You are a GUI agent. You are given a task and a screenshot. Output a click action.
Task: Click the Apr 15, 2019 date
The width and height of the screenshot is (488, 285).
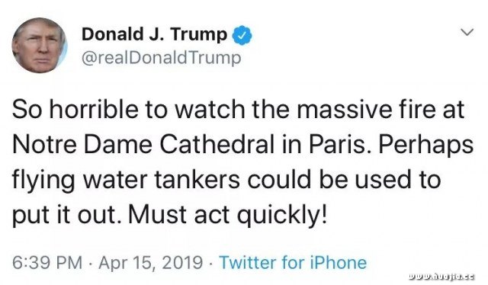click(x=151, y=263)
